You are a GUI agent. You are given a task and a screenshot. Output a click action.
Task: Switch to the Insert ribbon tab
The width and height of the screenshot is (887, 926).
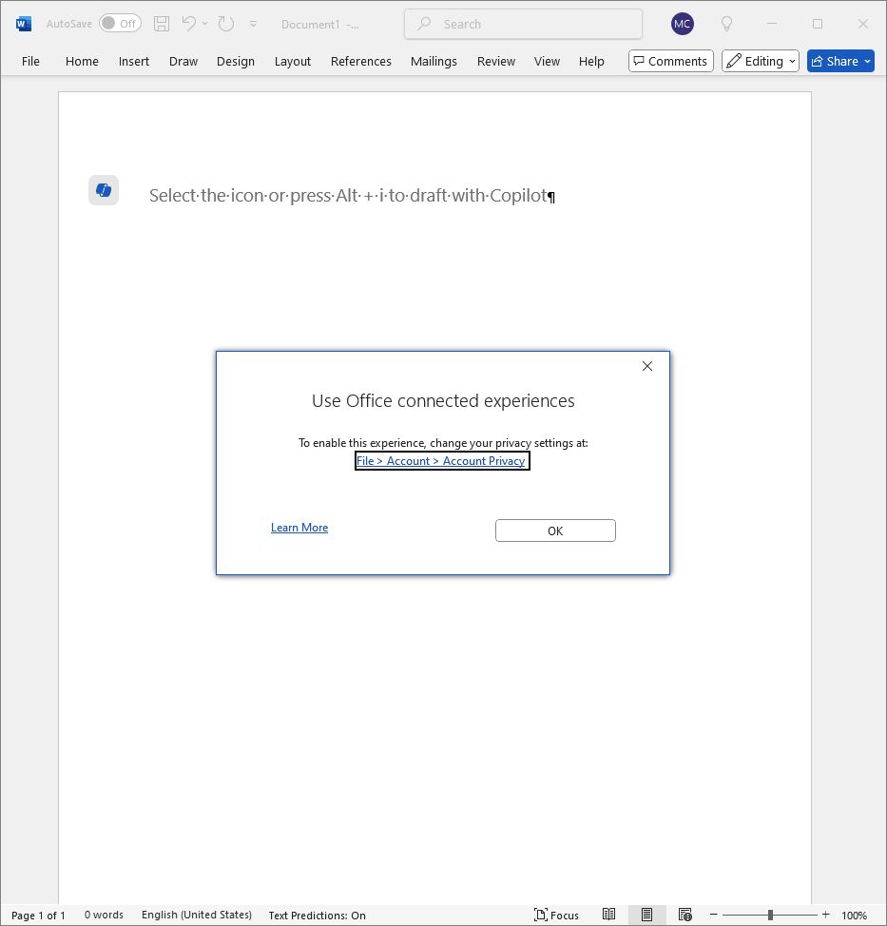[x=134, y=62]
